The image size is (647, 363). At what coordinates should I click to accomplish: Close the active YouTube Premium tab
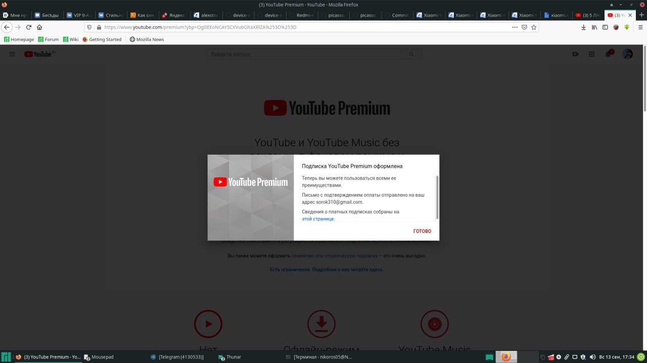coord(630,15)
